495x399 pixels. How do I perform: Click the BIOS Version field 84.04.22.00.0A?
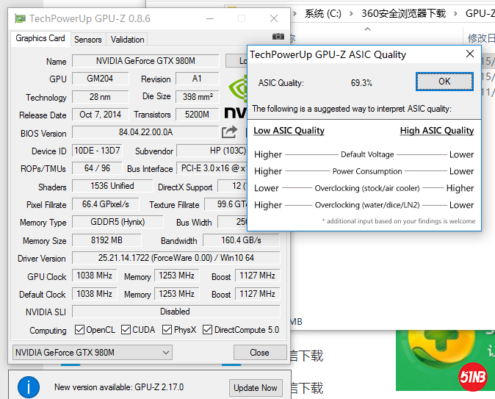tap(145, 132)
